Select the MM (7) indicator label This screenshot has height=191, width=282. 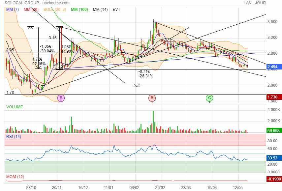click(13, 10)
